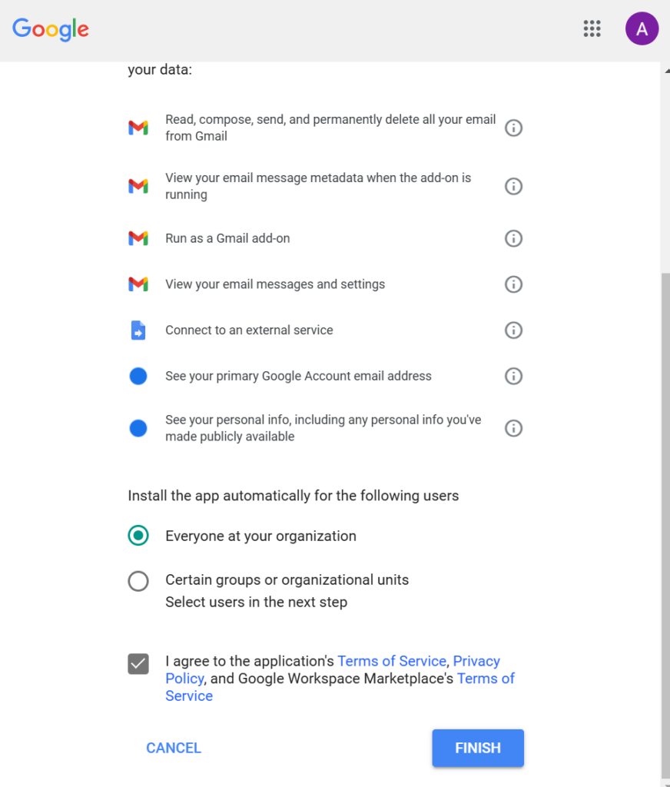This screenshot has width=670, height=787.
Task: Show info for email message metadata permission
Action: click(x=513, y=186)
